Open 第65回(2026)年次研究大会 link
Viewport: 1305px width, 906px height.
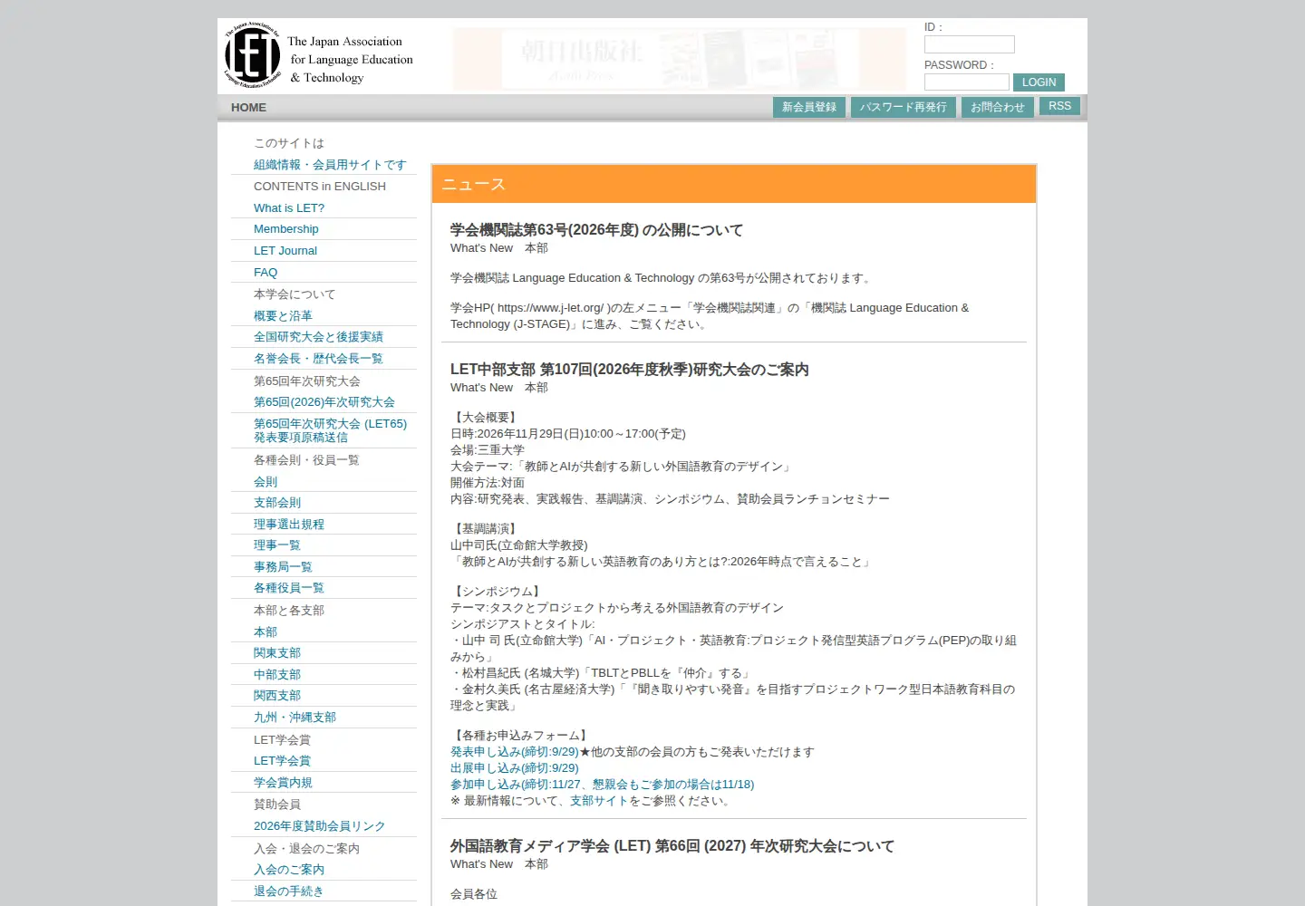324,402
